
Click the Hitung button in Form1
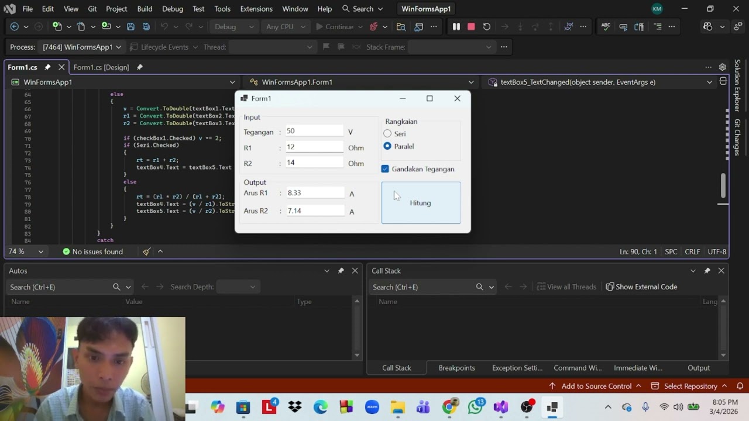pyautogui.click(x=421, y=203)
